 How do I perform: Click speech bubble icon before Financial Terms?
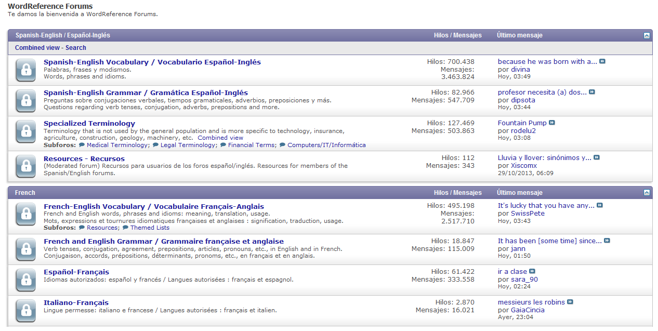(223, 145)
